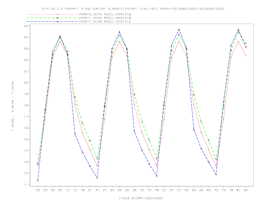Click the vertical y-axis title F_MEAN O_MEAN F_MEAN
The width and height of the screenshot is (268, 207).
pos(13,106)
